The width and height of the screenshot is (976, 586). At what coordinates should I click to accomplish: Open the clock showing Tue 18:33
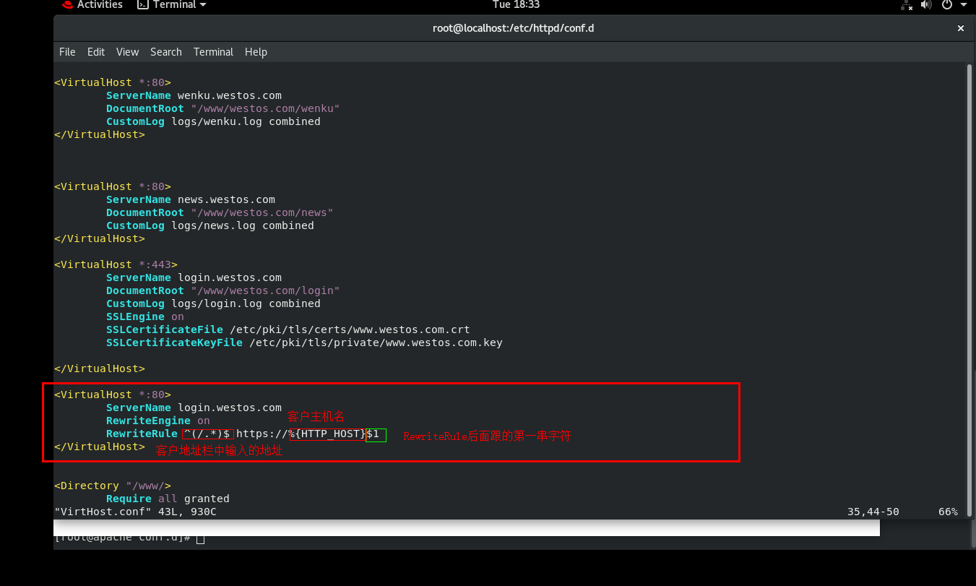(516, 5)
